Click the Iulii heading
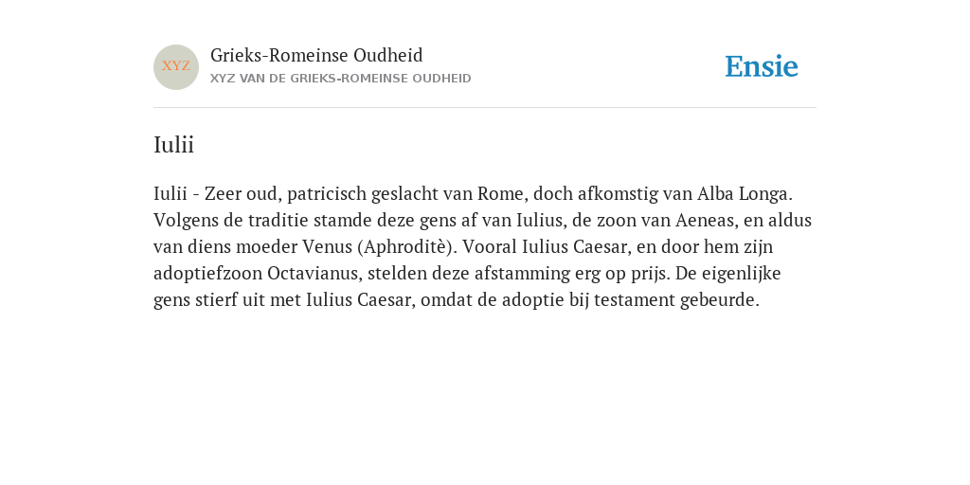The height and width of the screenshot is (485, 970). click(174, 145)
